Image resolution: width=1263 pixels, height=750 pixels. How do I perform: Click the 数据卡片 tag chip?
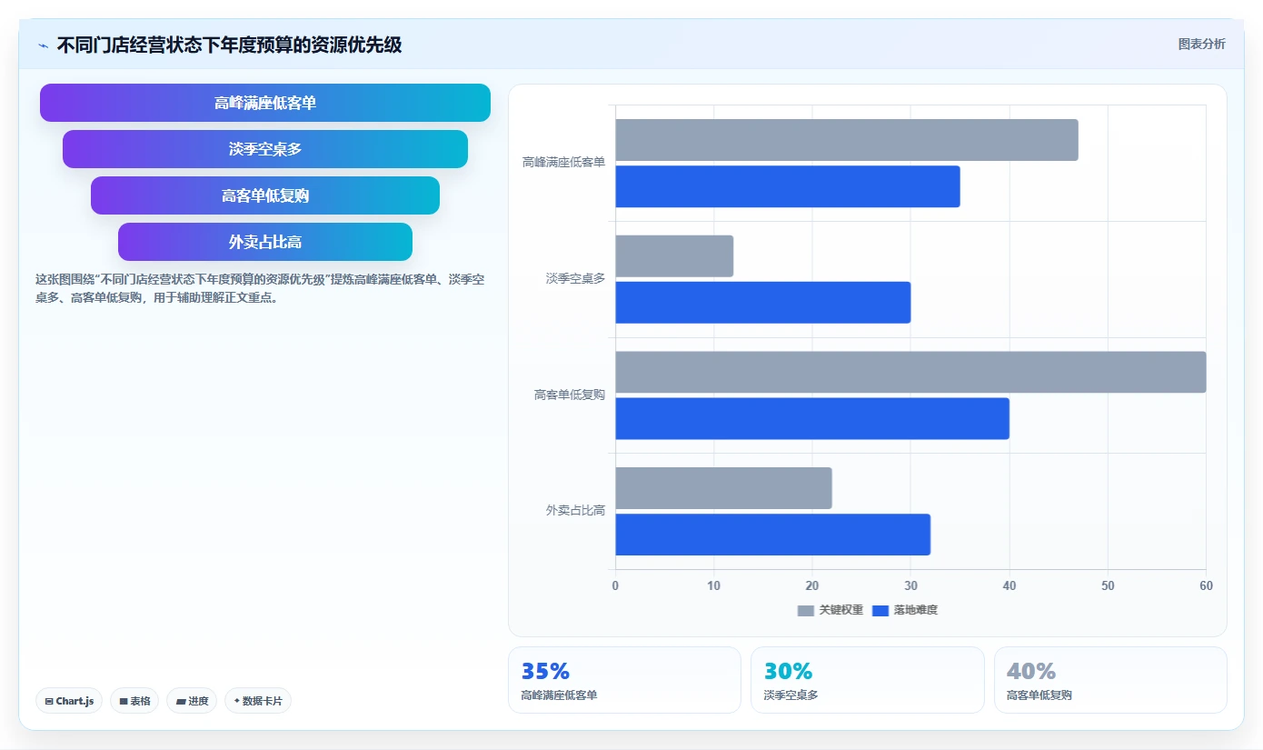[x=258, y=701]
